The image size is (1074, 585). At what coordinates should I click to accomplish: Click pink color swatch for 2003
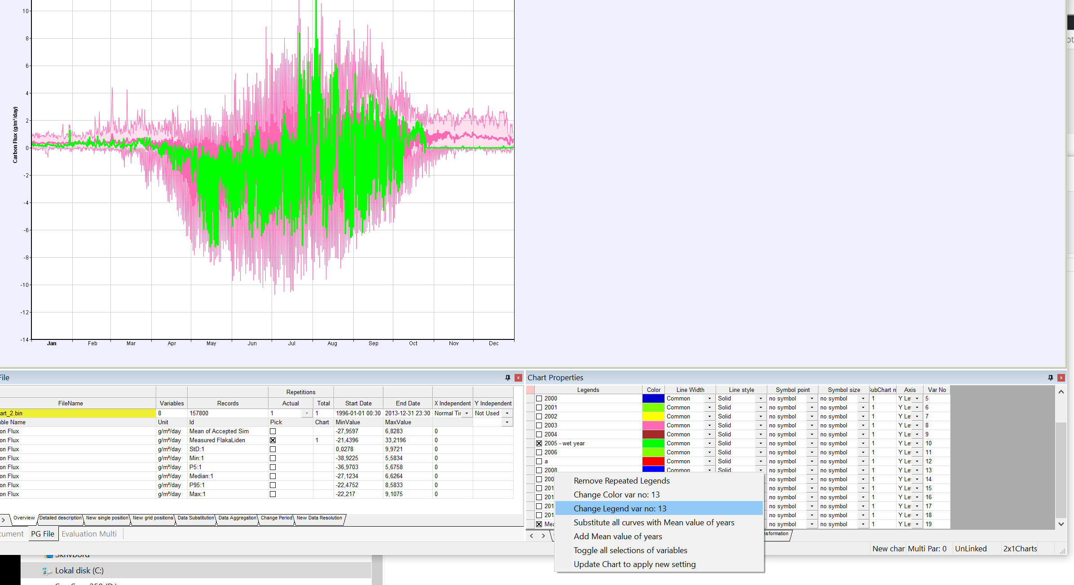pyautogui.click(x=653, y=426)
